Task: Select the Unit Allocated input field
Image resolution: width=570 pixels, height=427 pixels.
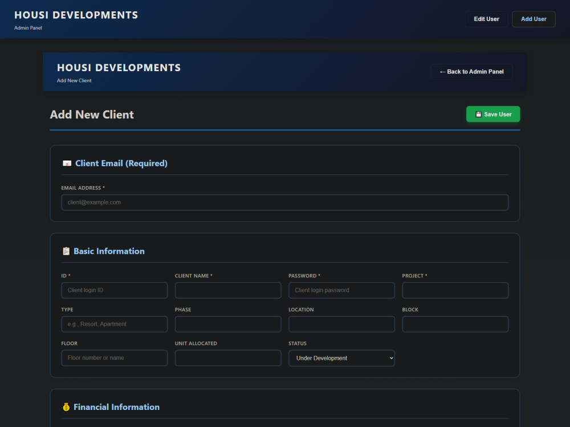Action: point(228,358)
